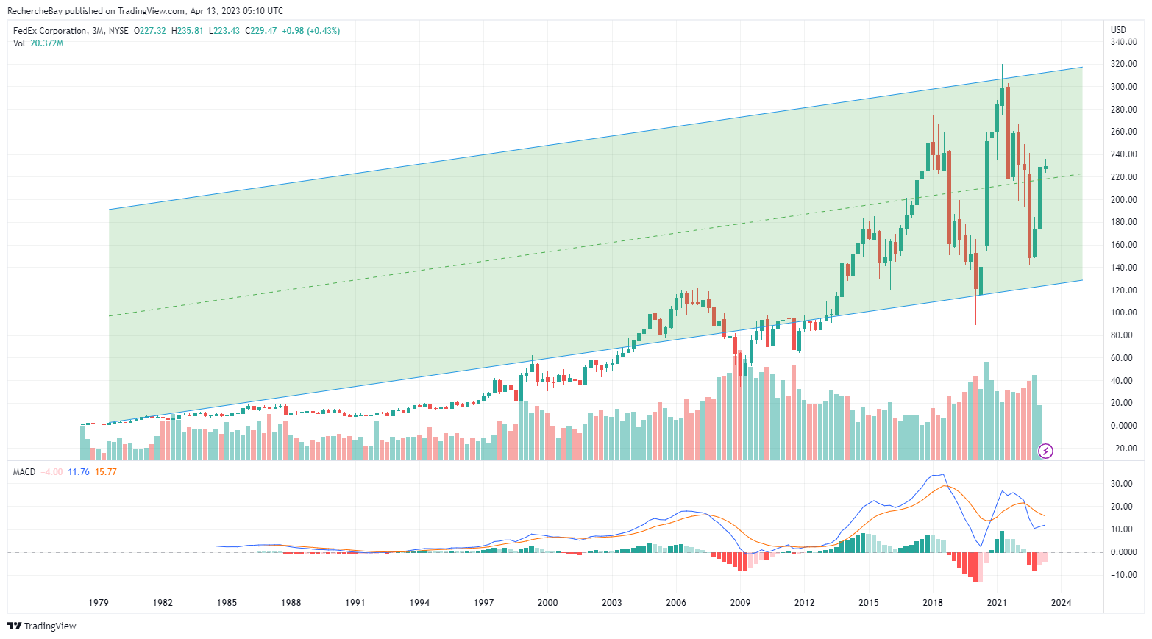Click the 1979 time axis label
Screen dimensions: 1152x639
pos(99,603)
